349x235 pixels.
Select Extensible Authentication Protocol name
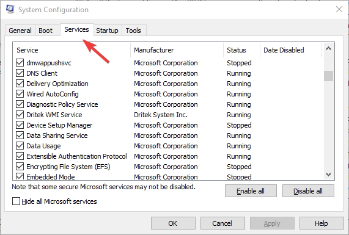click(76, 156)
